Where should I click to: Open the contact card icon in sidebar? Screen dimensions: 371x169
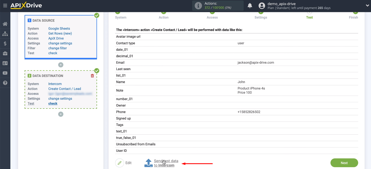[x=5, y=63]
